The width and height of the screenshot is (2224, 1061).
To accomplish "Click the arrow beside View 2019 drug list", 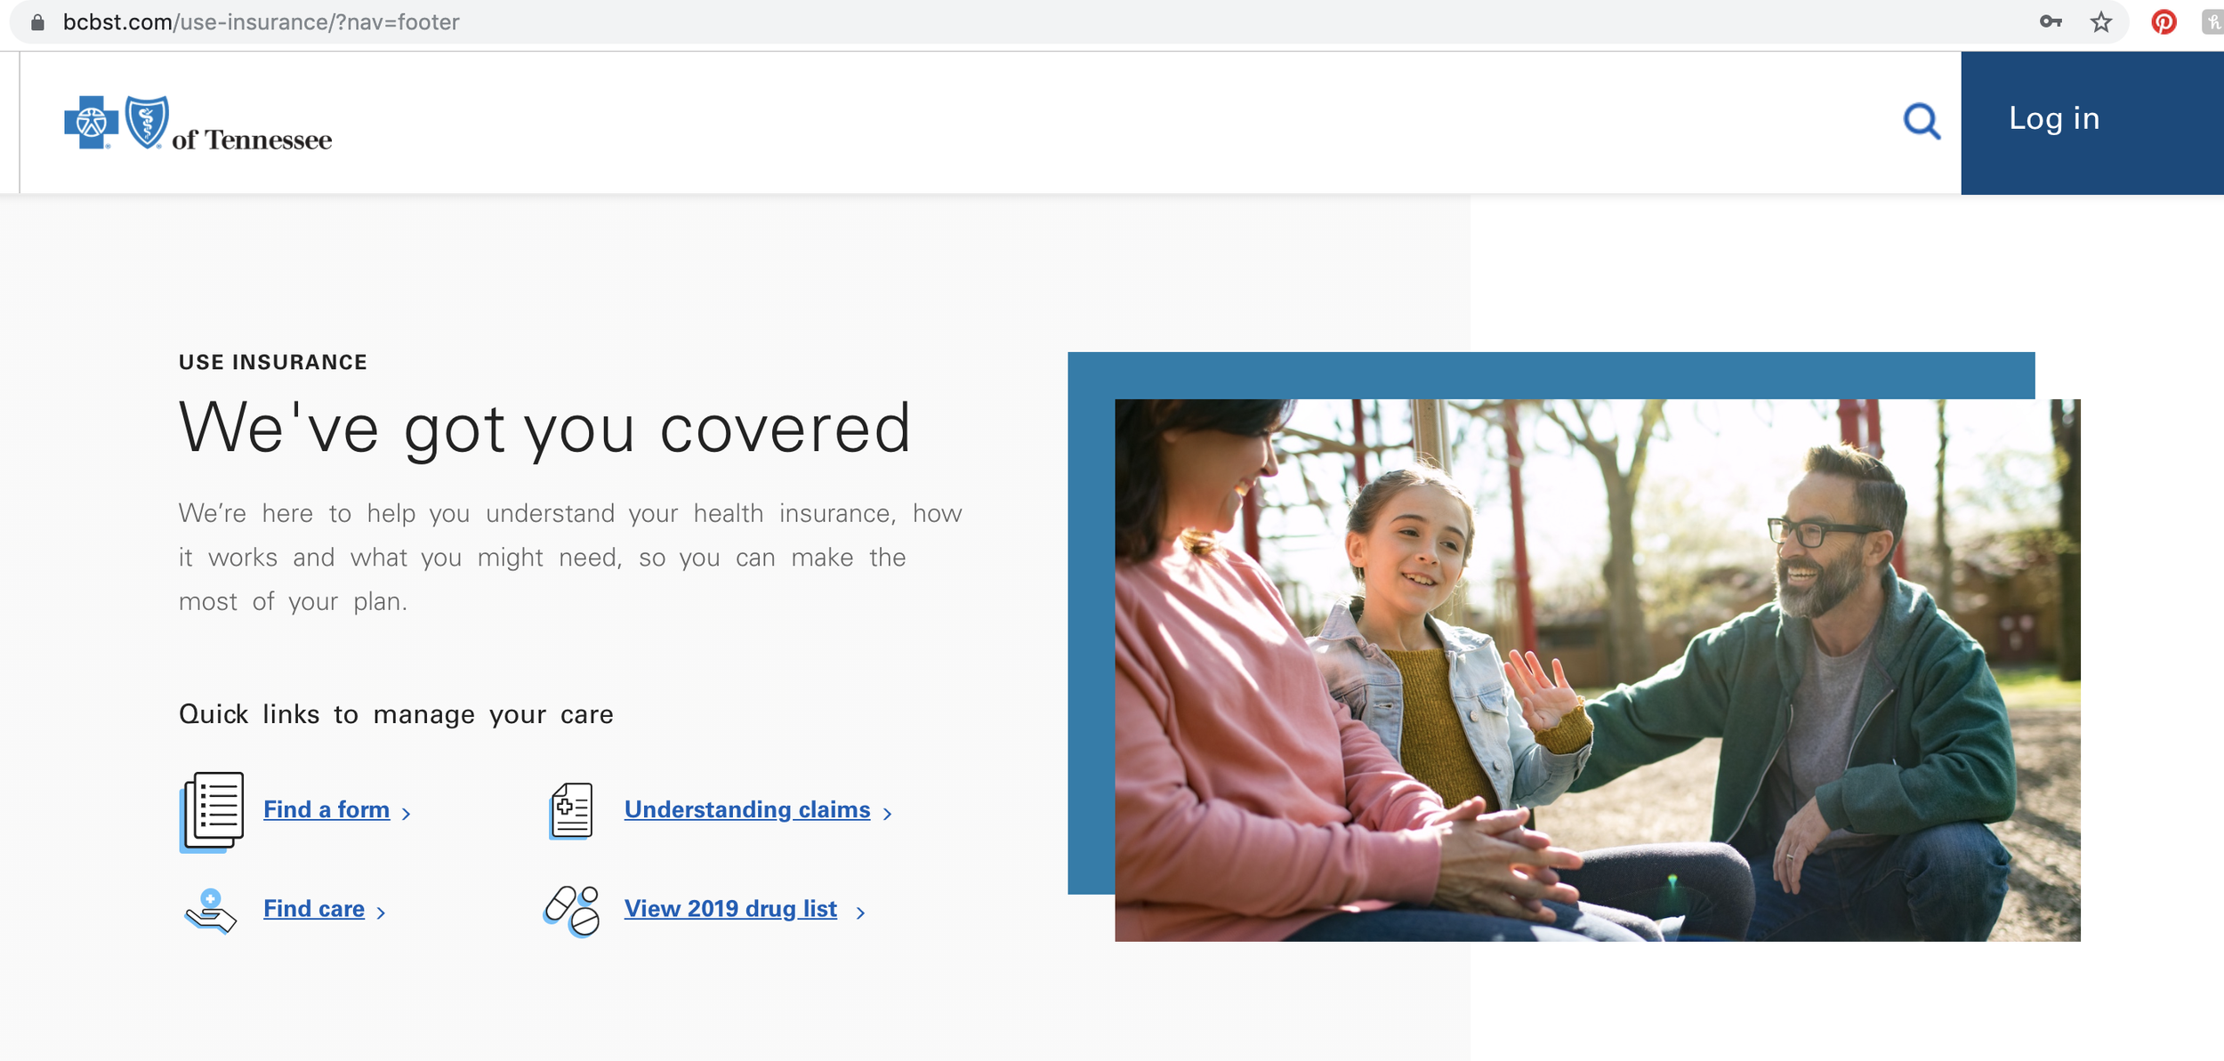I will click(860, 912).
